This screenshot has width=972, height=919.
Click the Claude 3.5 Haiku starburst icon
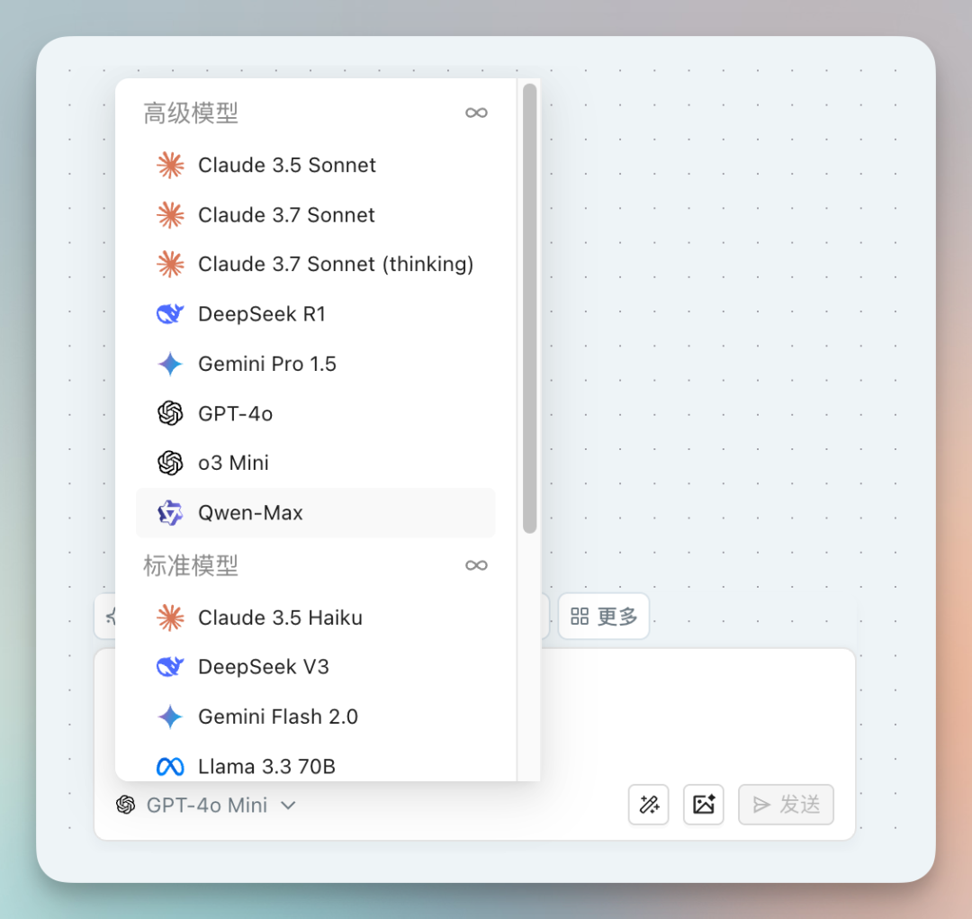pyautogui.click(x=170, y=617)
